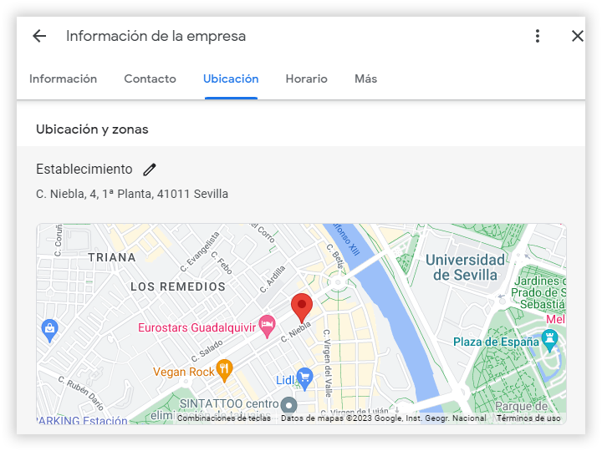Click the SINTATTOO centro map marker
The height and width of the screenshot is (451, 602).
coord(289,404)
